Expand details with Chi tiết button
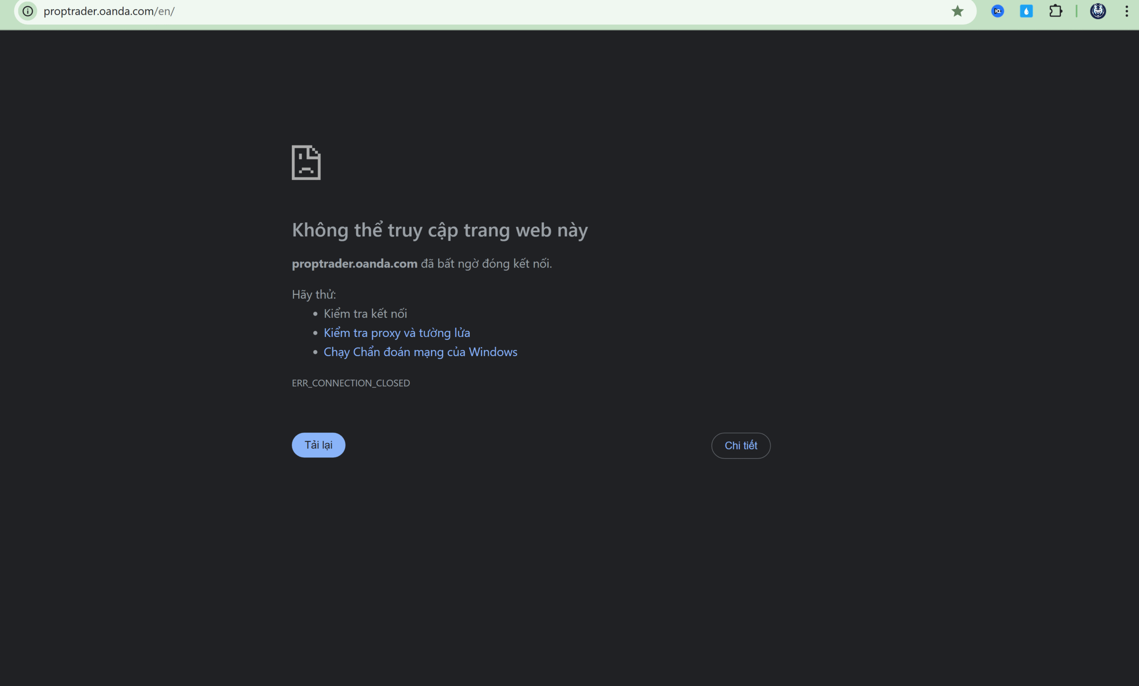 (740, 445)
